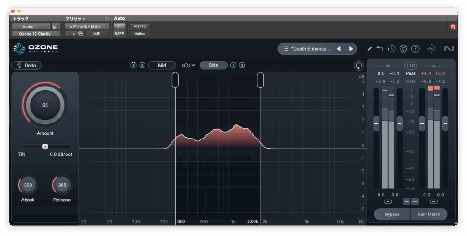
Task: Go to the previous preset arrow
Action: tap(338, 49)
